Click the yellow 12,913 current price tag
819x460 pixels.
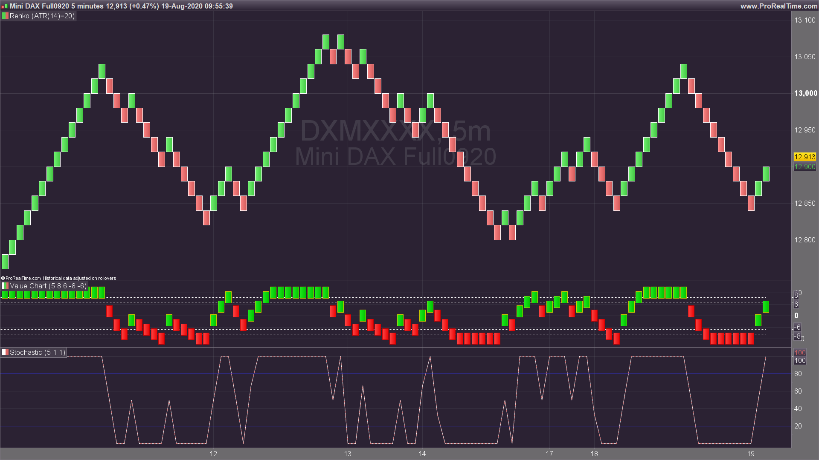[804, 157]
